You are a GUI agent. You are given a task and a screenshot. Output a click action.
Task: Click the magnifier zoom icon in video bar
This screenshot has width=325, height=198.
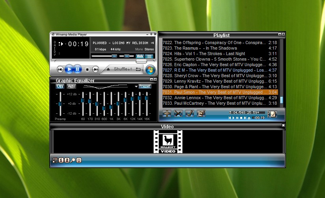click(x=73, y=160)
